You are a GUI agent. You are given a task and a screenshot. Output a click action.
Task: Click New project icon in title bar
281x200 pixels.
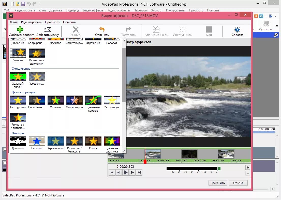tap(12, 4)
